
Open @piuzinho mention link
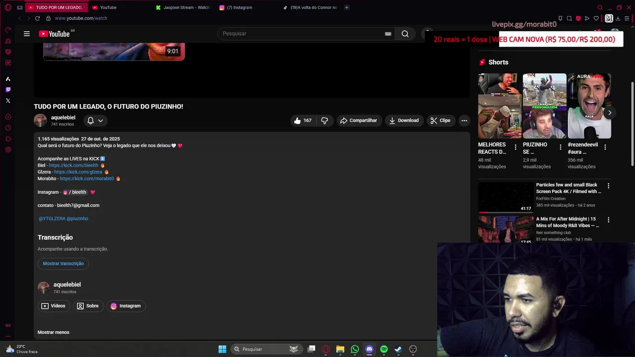pyautogui.click(x=77, y=219)
